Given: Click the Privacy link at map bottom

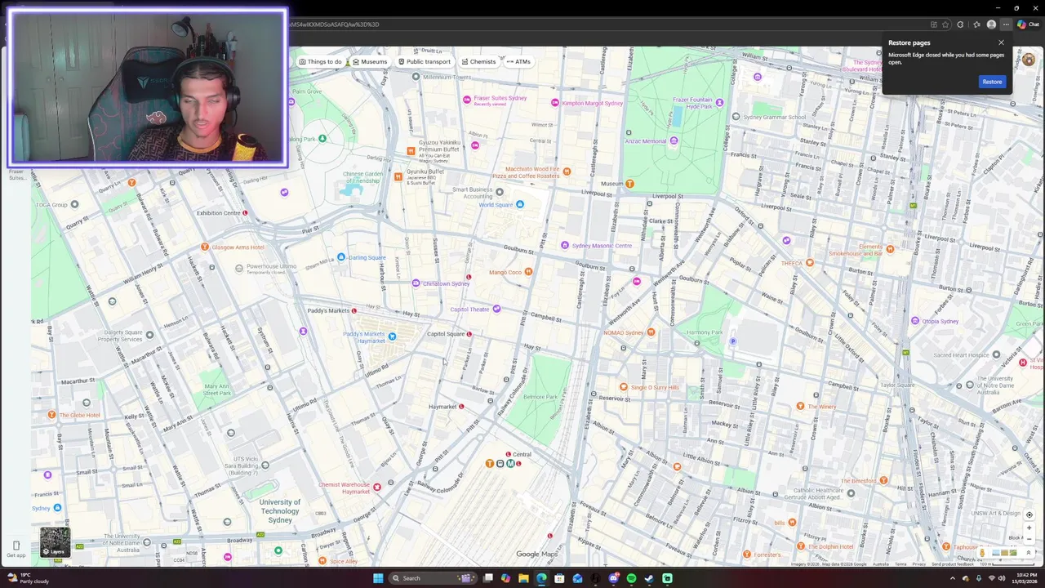Looking at the screenshot, I should (x=918, y=564).
